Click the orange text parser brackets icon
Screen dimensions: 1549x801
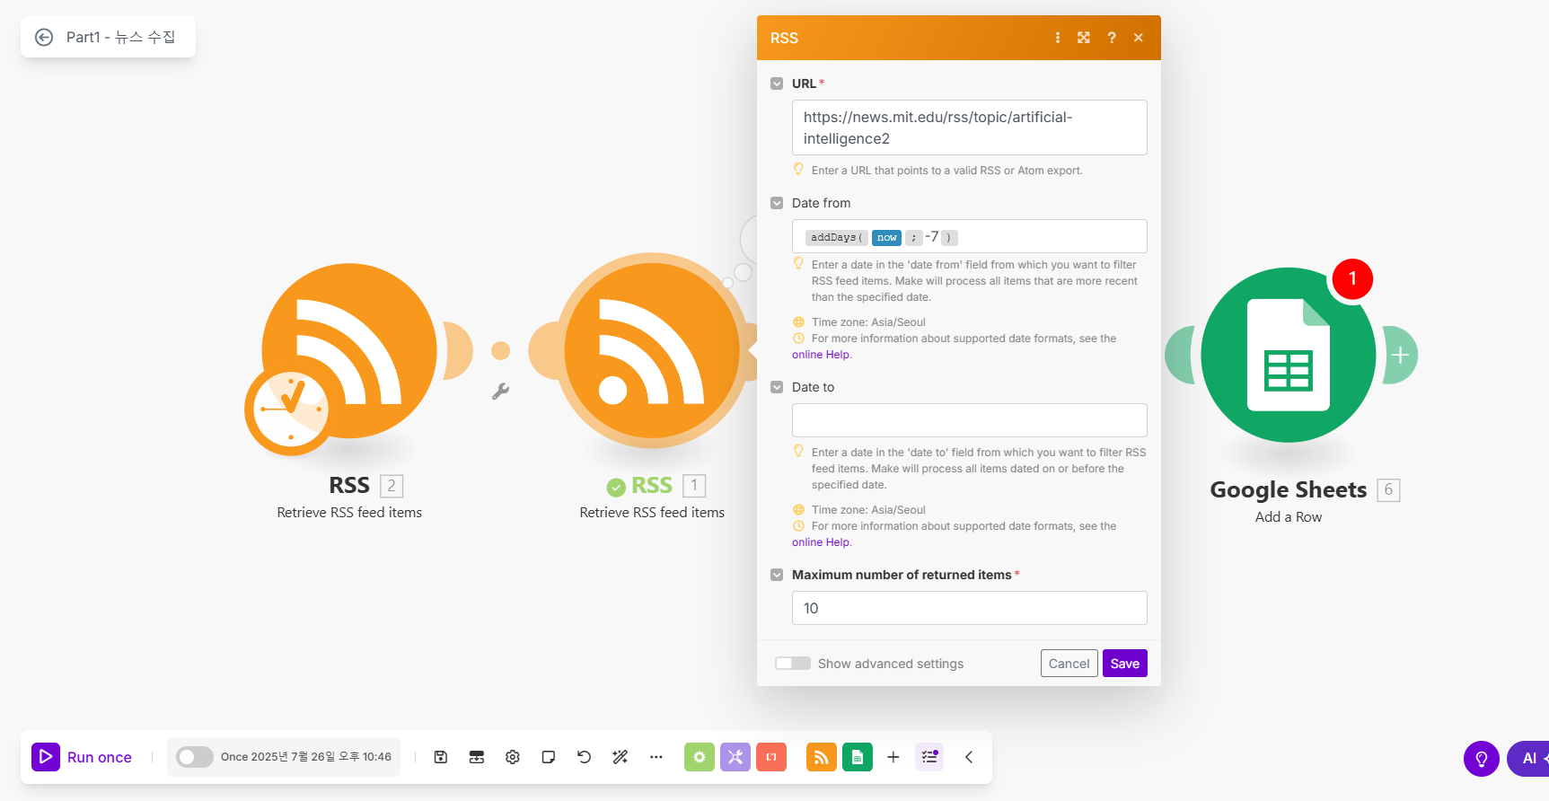click(771, 757)
